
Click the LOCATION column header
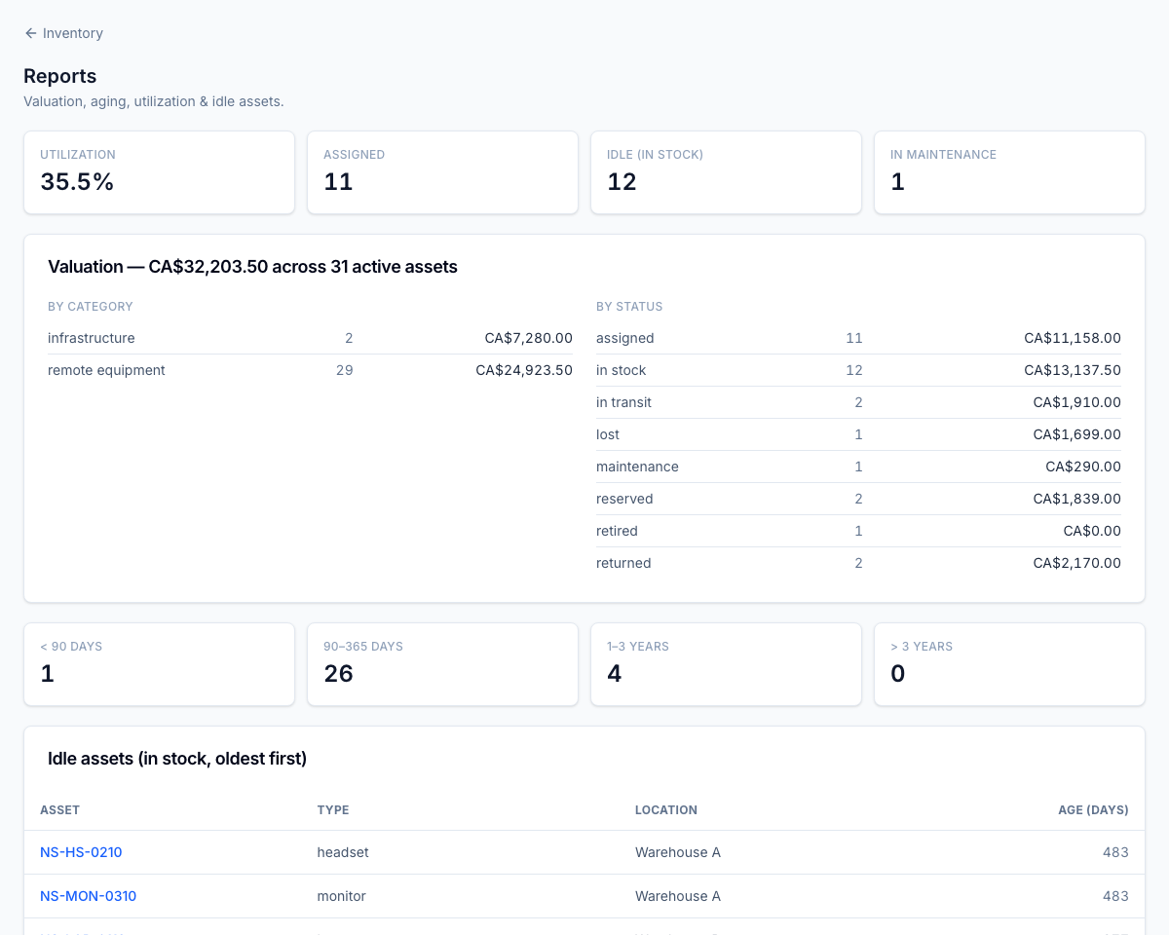[x=666, y=810]
